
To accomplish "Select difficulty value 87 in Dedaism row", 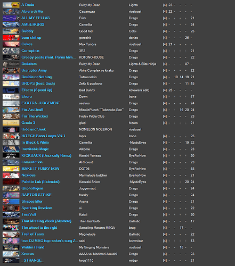I will 187,64.
